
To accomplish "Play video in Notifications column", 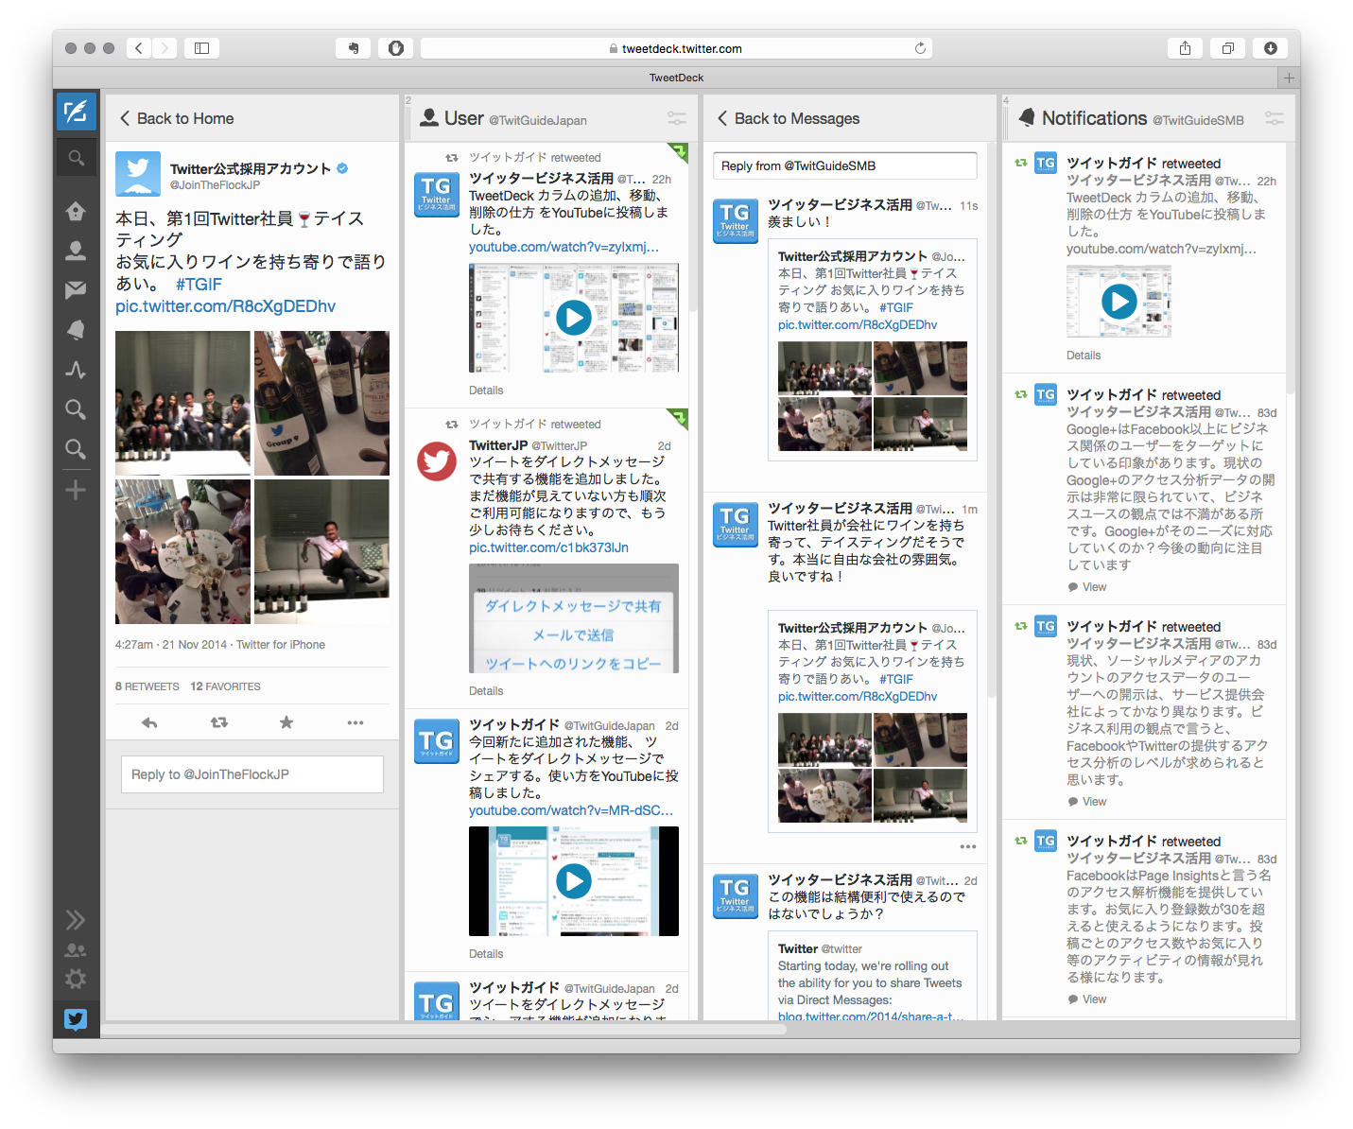I will [x=1119, y=302].
